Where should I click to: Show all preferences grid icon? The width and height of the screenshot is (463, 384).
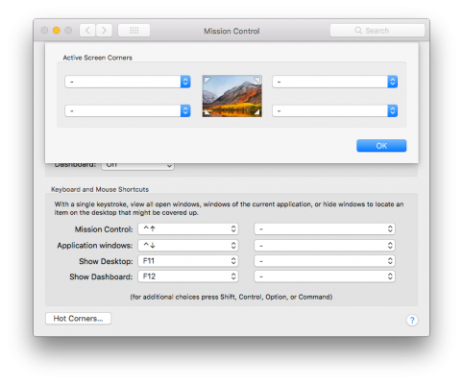coord(134,31)
